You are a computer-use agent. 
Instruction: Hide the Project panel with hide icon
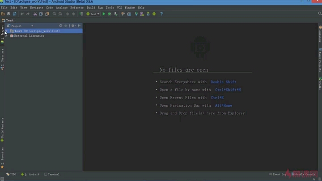pos(79,26)
